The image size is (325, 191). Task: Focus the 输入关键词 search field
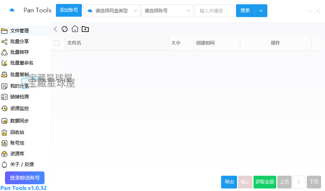(x=215, y=11)
